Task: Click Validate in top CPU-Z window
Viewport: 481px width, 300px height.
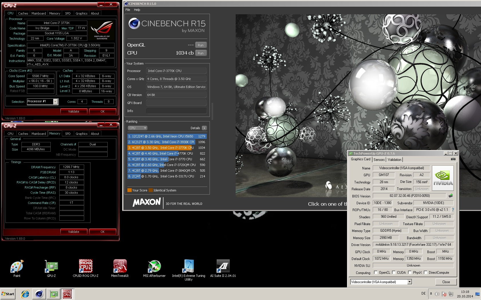Action: tap(74, 111)
